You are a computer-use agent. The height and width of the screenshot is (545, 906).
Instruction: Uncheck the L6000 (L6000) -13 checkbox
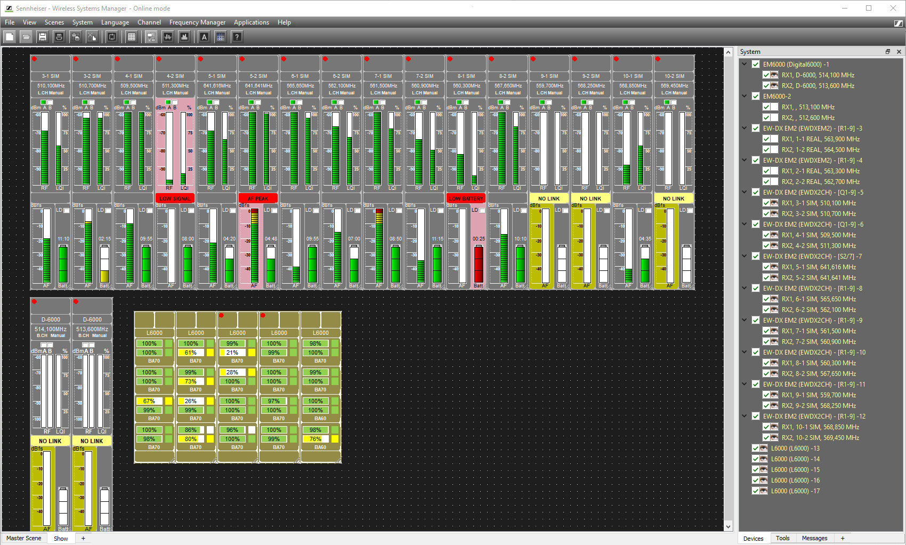755,448
